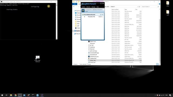Open the 'other' folder in navigation pane
Viewport: 173px width, 97px height.
pos(77,24)
